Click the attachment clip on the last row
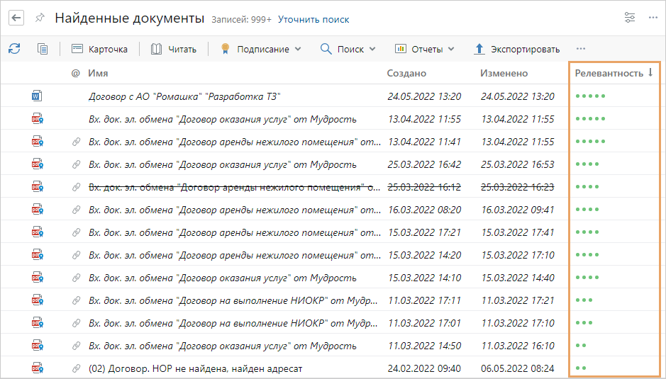Screen dimensions: 666x379 pos(76,368)
